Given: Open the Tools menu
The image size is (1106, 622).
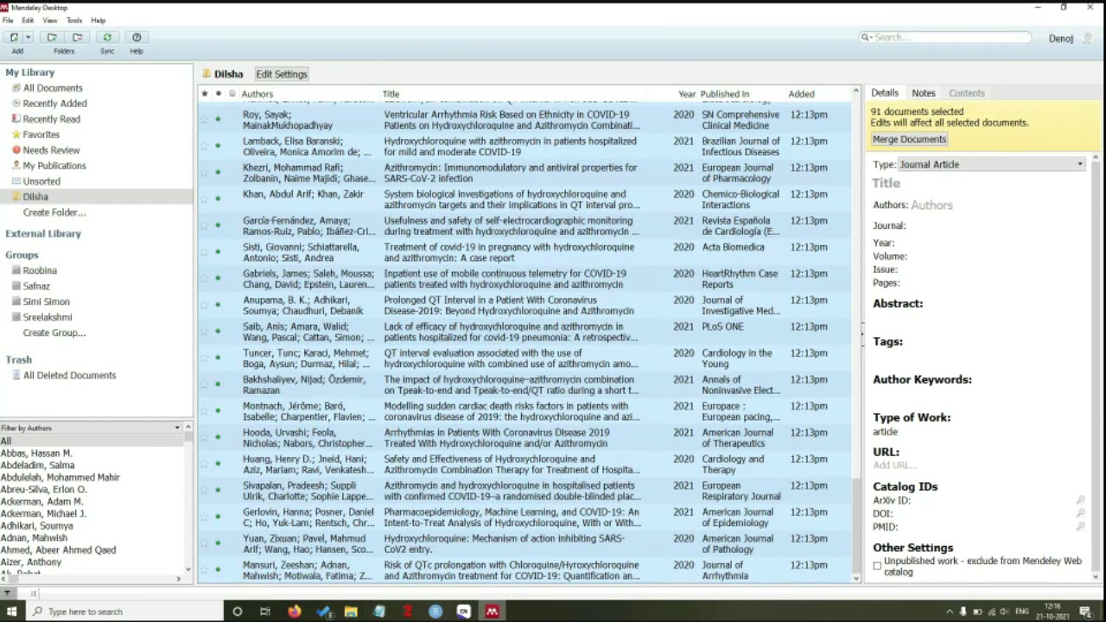Looking at the screenshot, I should coord(74,20).
